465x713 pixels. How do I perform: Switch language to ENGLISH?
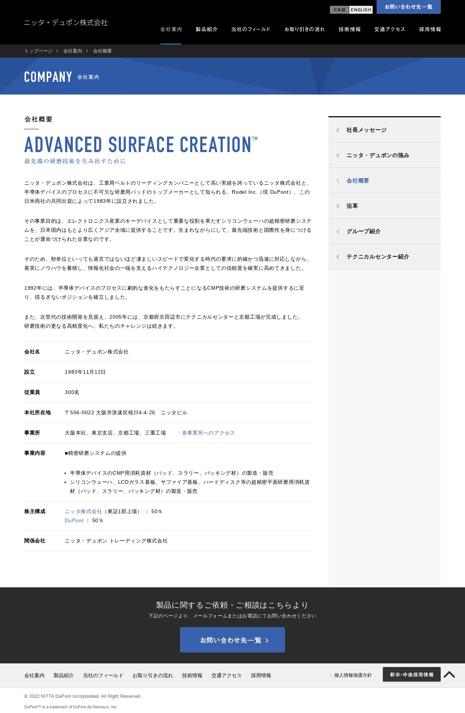coord(361,10)
